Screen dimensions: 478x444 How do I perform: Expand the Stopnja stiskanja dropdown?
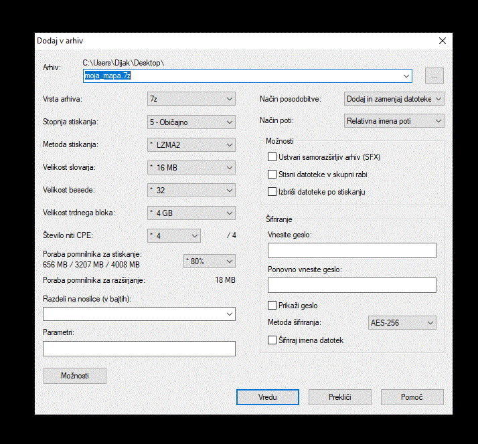(x=191, y=122)
